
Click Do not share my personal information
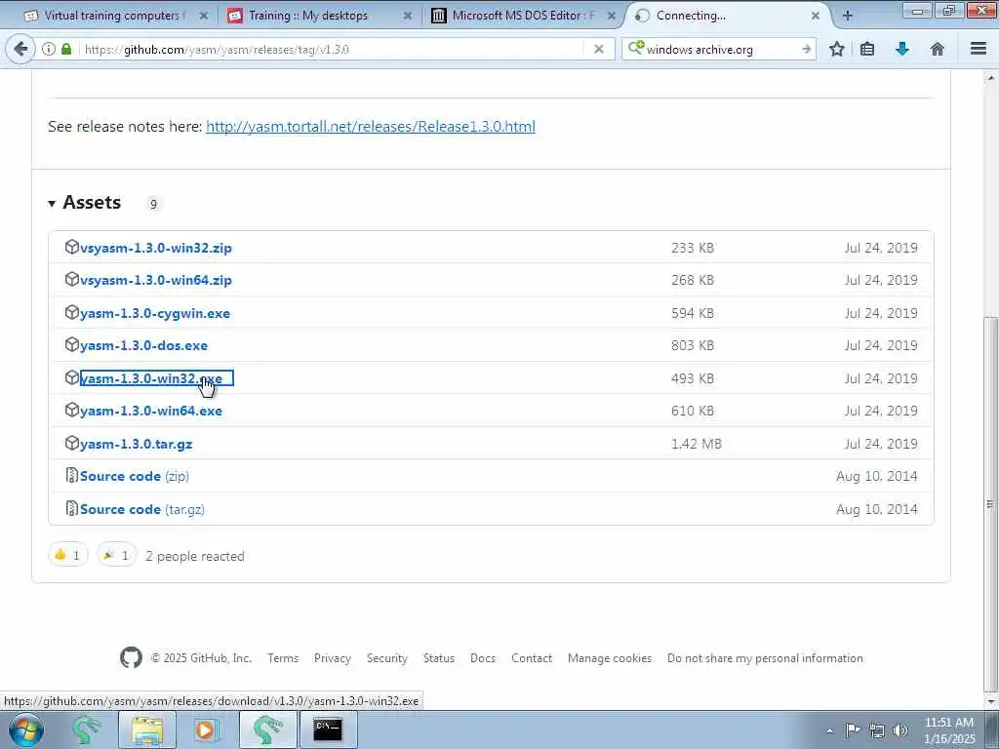click(x=765, y=658)
